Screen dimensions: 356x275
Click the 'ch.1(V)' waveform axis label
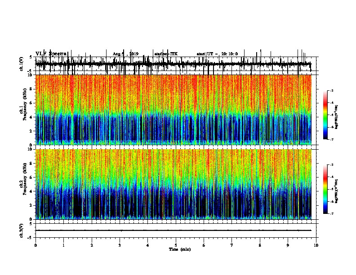[22, 64]
